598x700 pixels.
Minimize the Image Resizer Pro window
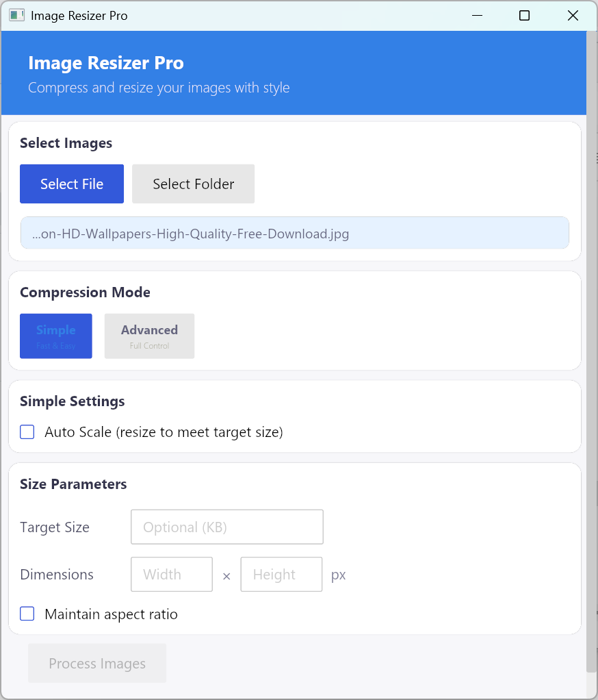(477, 15)
